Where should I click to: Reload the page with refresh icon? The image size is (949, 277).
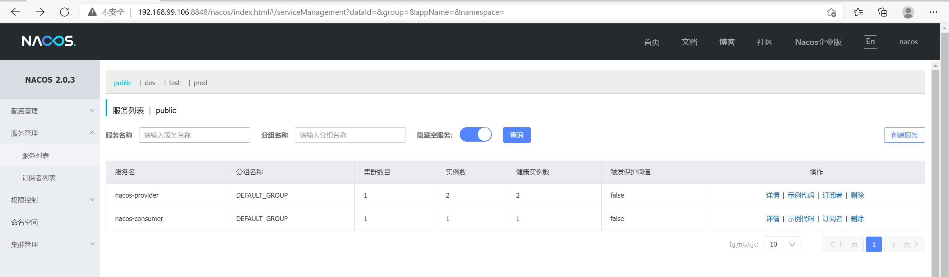[x=65, y=12]
